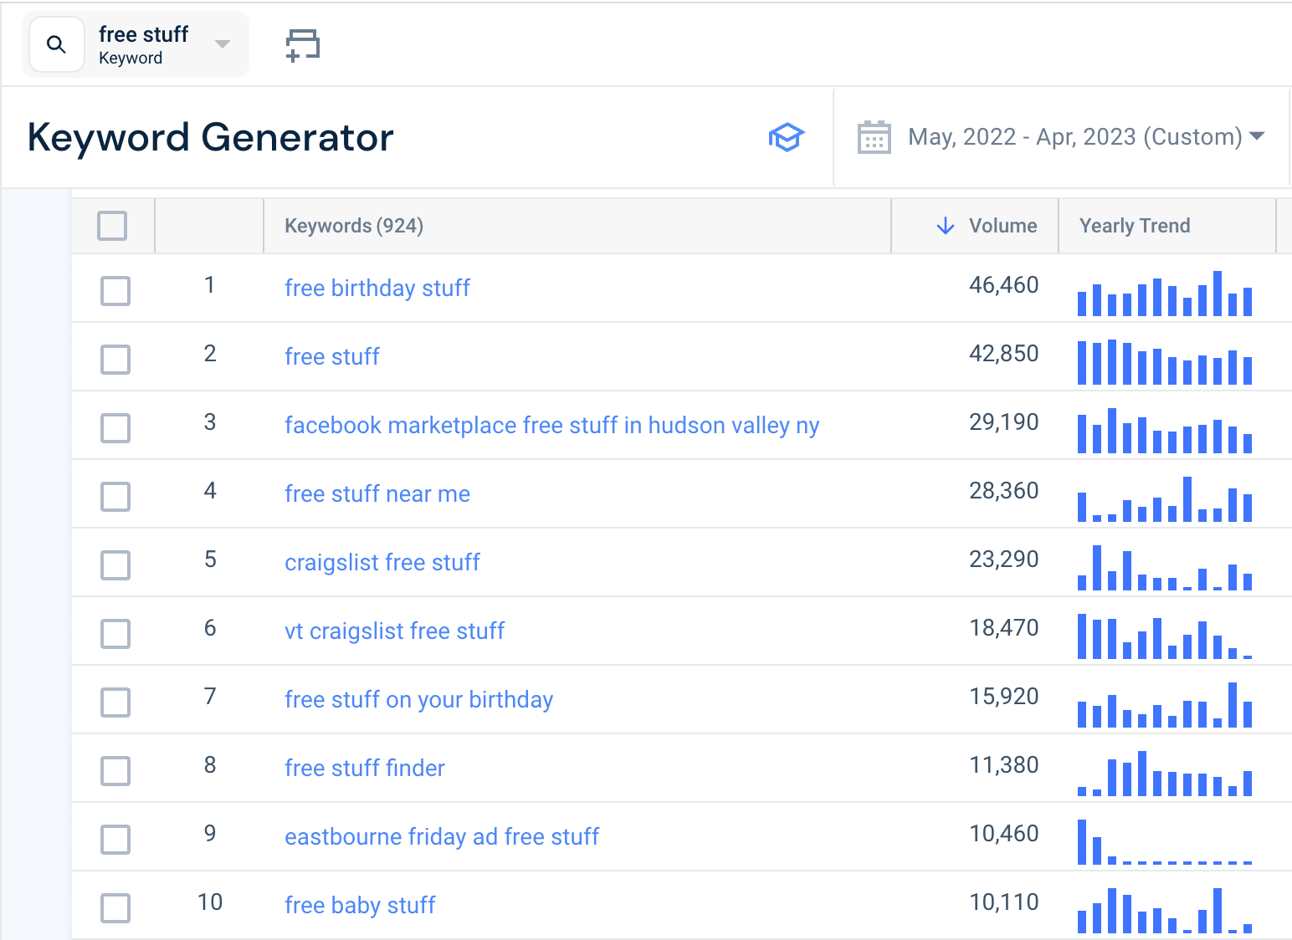The image size is (1292, 940).
Task: Open the tutorial graduation cap icon
Action: coord(786,136)
